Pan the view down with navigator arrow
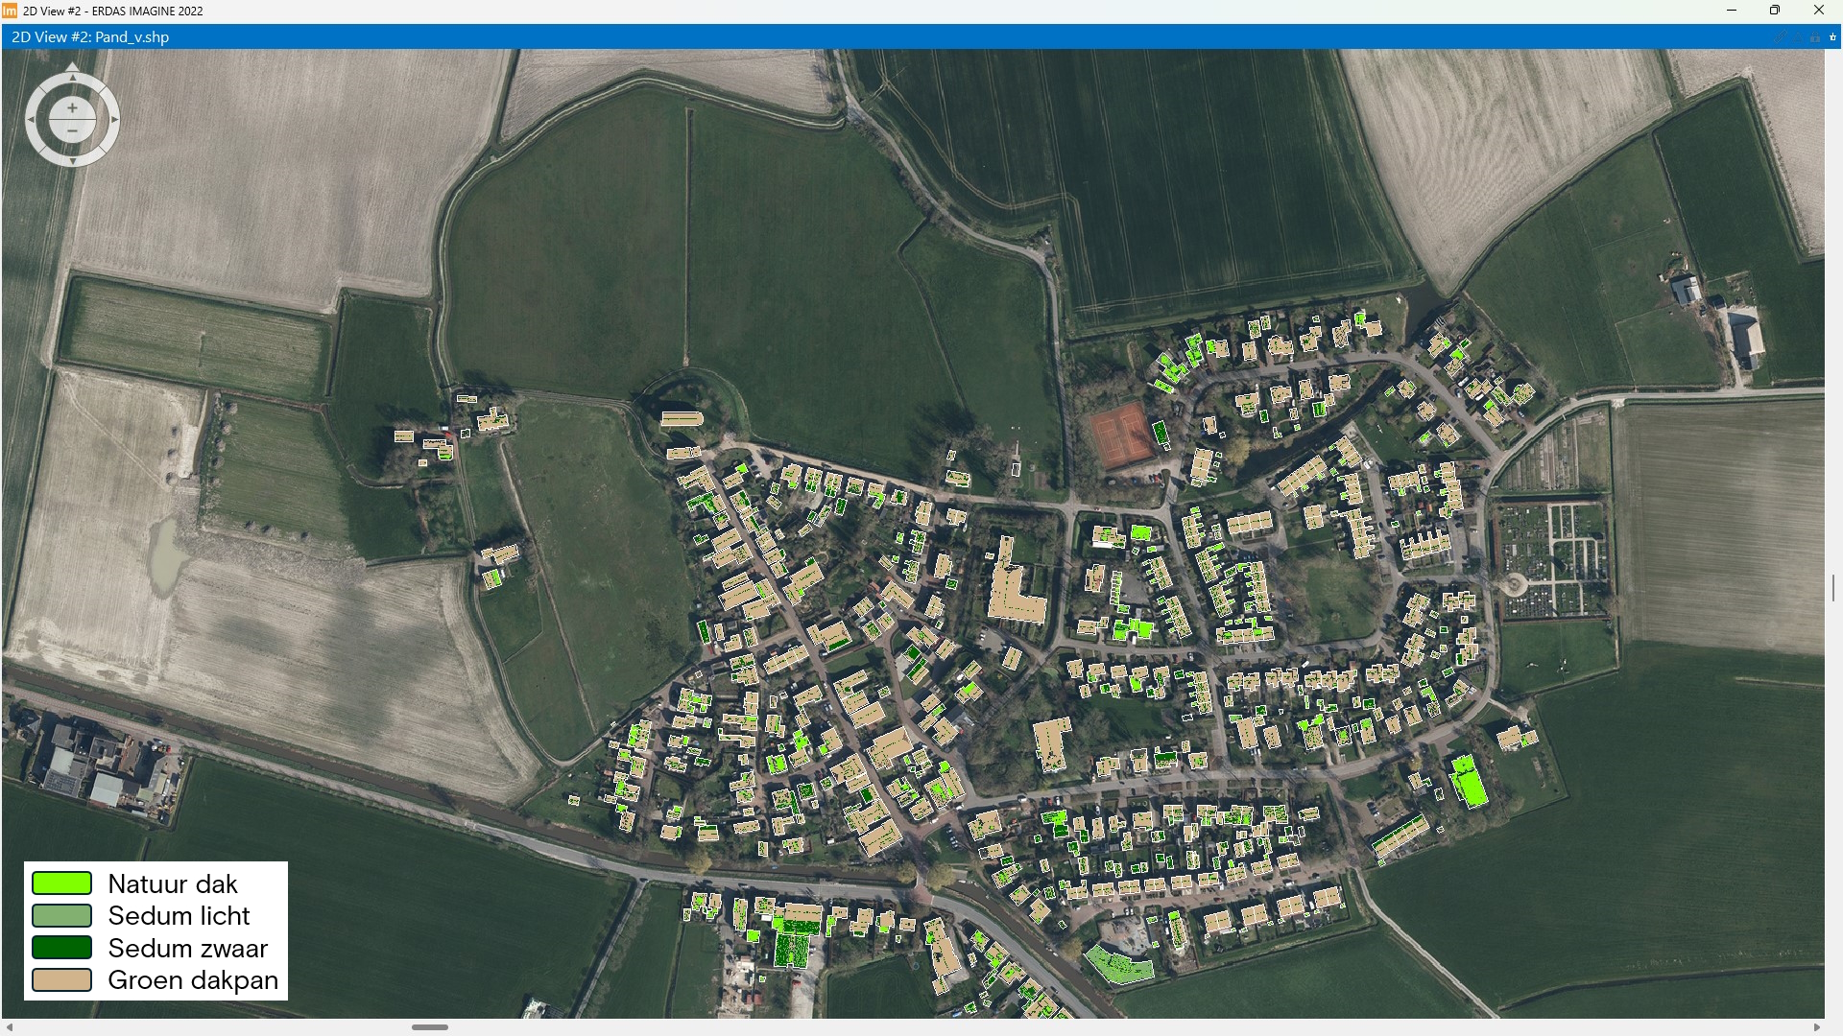 tap(73, 161)
